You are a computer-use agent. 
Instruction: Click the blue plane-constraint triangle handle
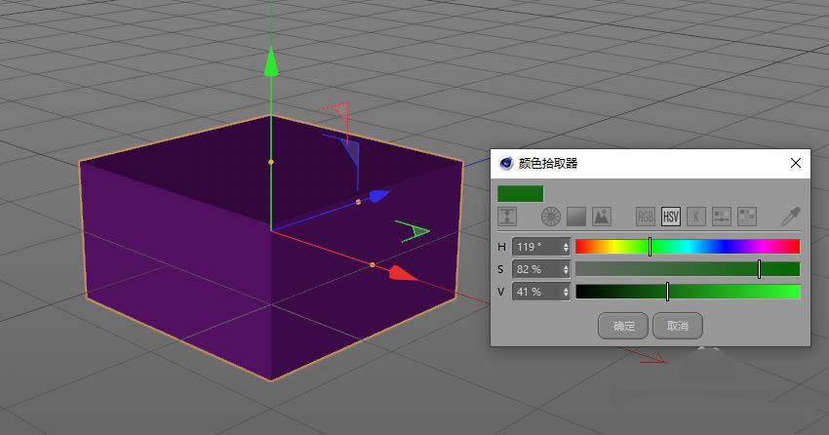point(352,153)
